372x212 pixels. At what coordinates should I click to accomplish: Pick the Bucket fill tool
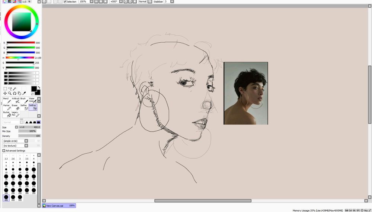(x=7, y=114)
